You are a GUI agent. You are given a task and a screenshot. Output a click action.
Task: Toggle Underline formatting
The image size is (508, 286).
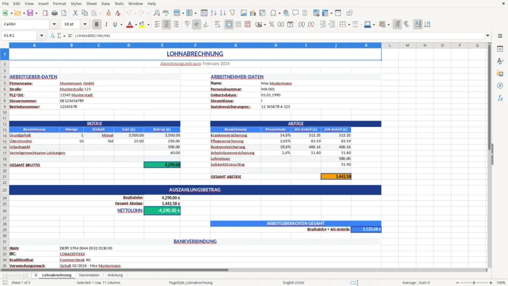click(115, 24)
